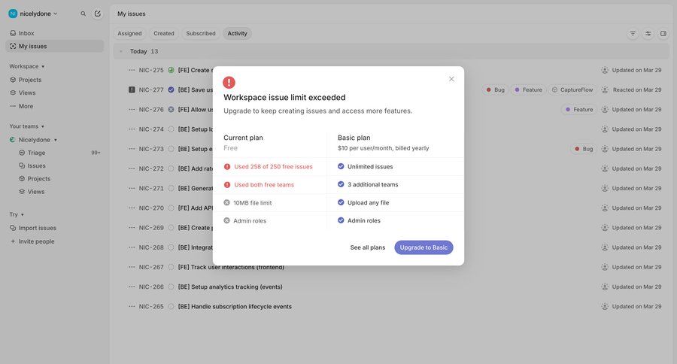
Task: Collapse the Workspace section
Action: pyautogui.click(x=27, y=66)
